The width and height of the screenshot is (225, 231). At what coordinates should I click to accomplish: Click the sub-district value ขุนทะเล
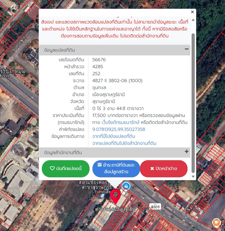click(99, 88)
